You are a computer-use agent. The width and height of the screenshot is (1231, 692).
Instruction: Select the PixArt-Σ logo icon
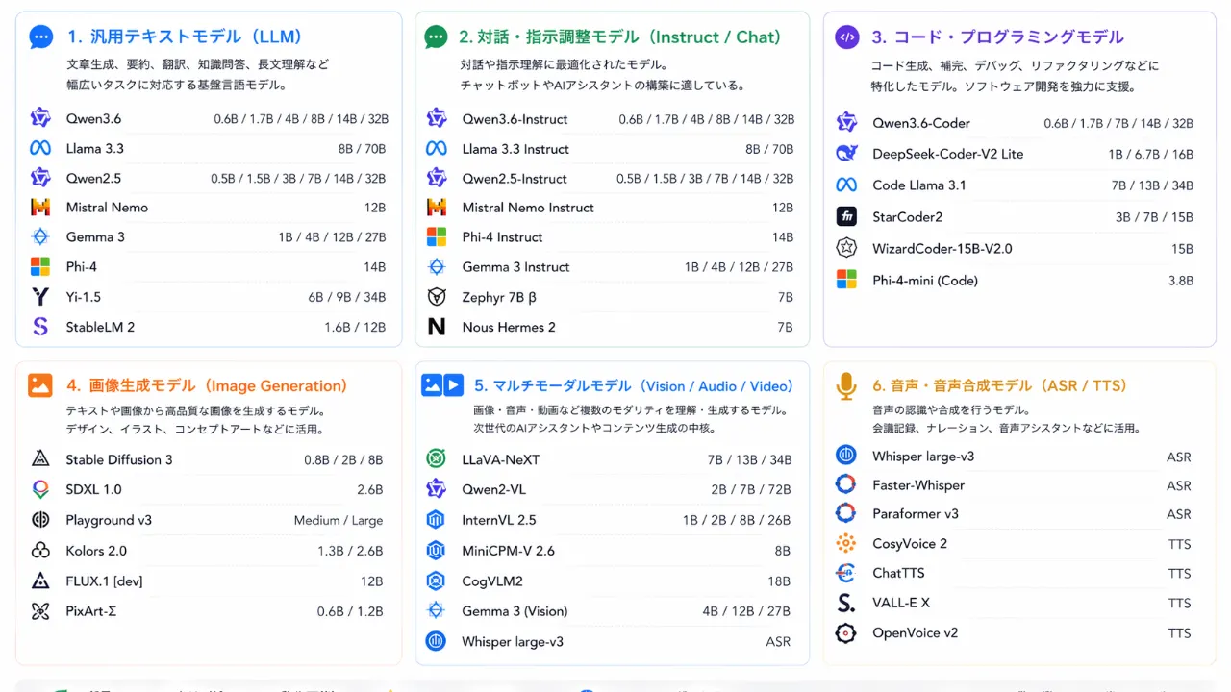pyautogui.click(x=40, y=610)
